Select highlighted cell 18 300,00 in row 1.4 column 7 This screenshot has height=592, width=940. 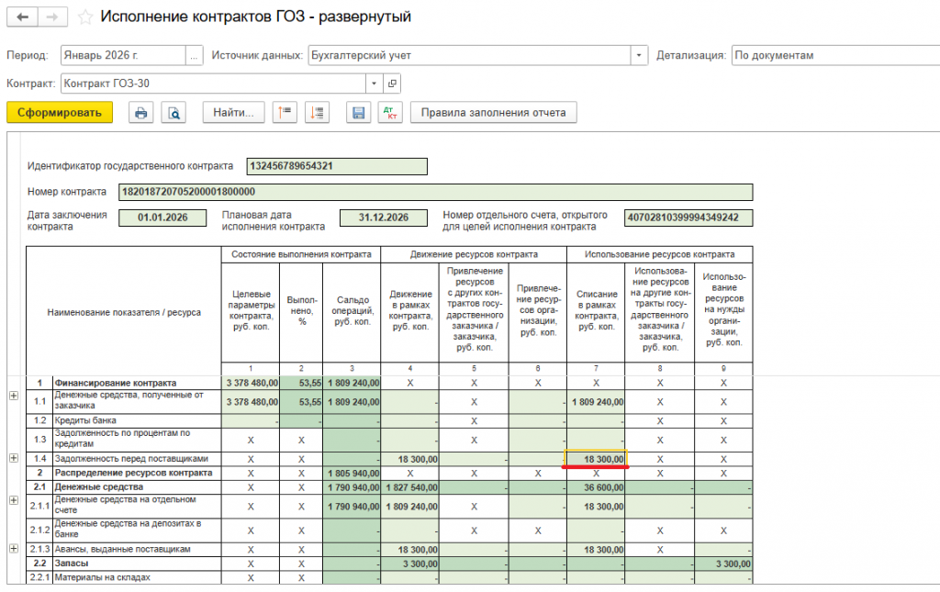(596, 459)
